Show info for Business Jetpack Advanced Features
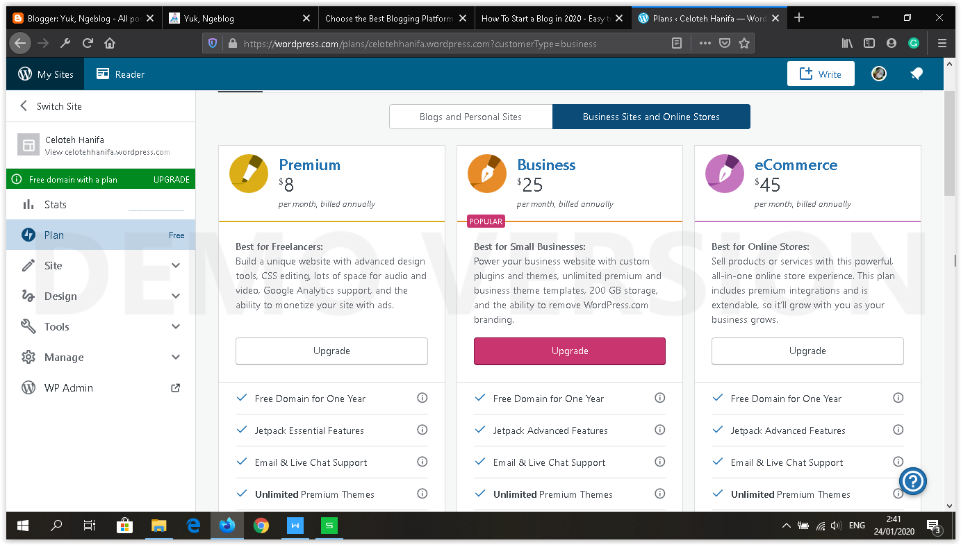 (660, 430)
